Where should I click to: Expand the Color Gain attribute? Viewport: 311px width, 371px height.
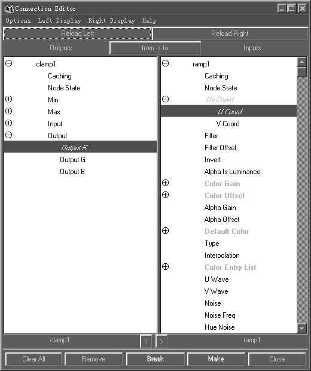(x=165, y=183)
